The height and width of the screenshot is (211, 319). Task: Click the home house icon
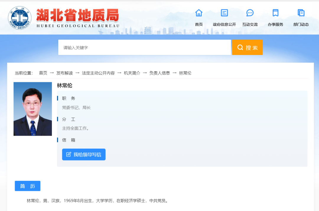pos(199,13)
